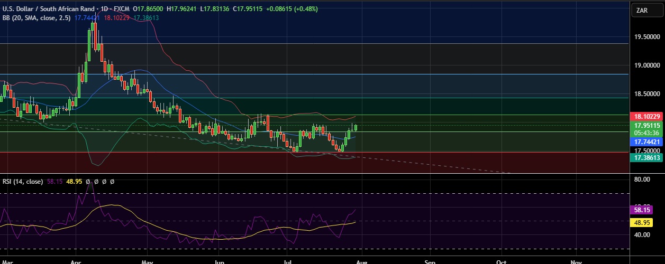The height and width of the screenshot is (264, 665).
Task: Click the blue 17.74421 basis price label
Action: [648, 142]
